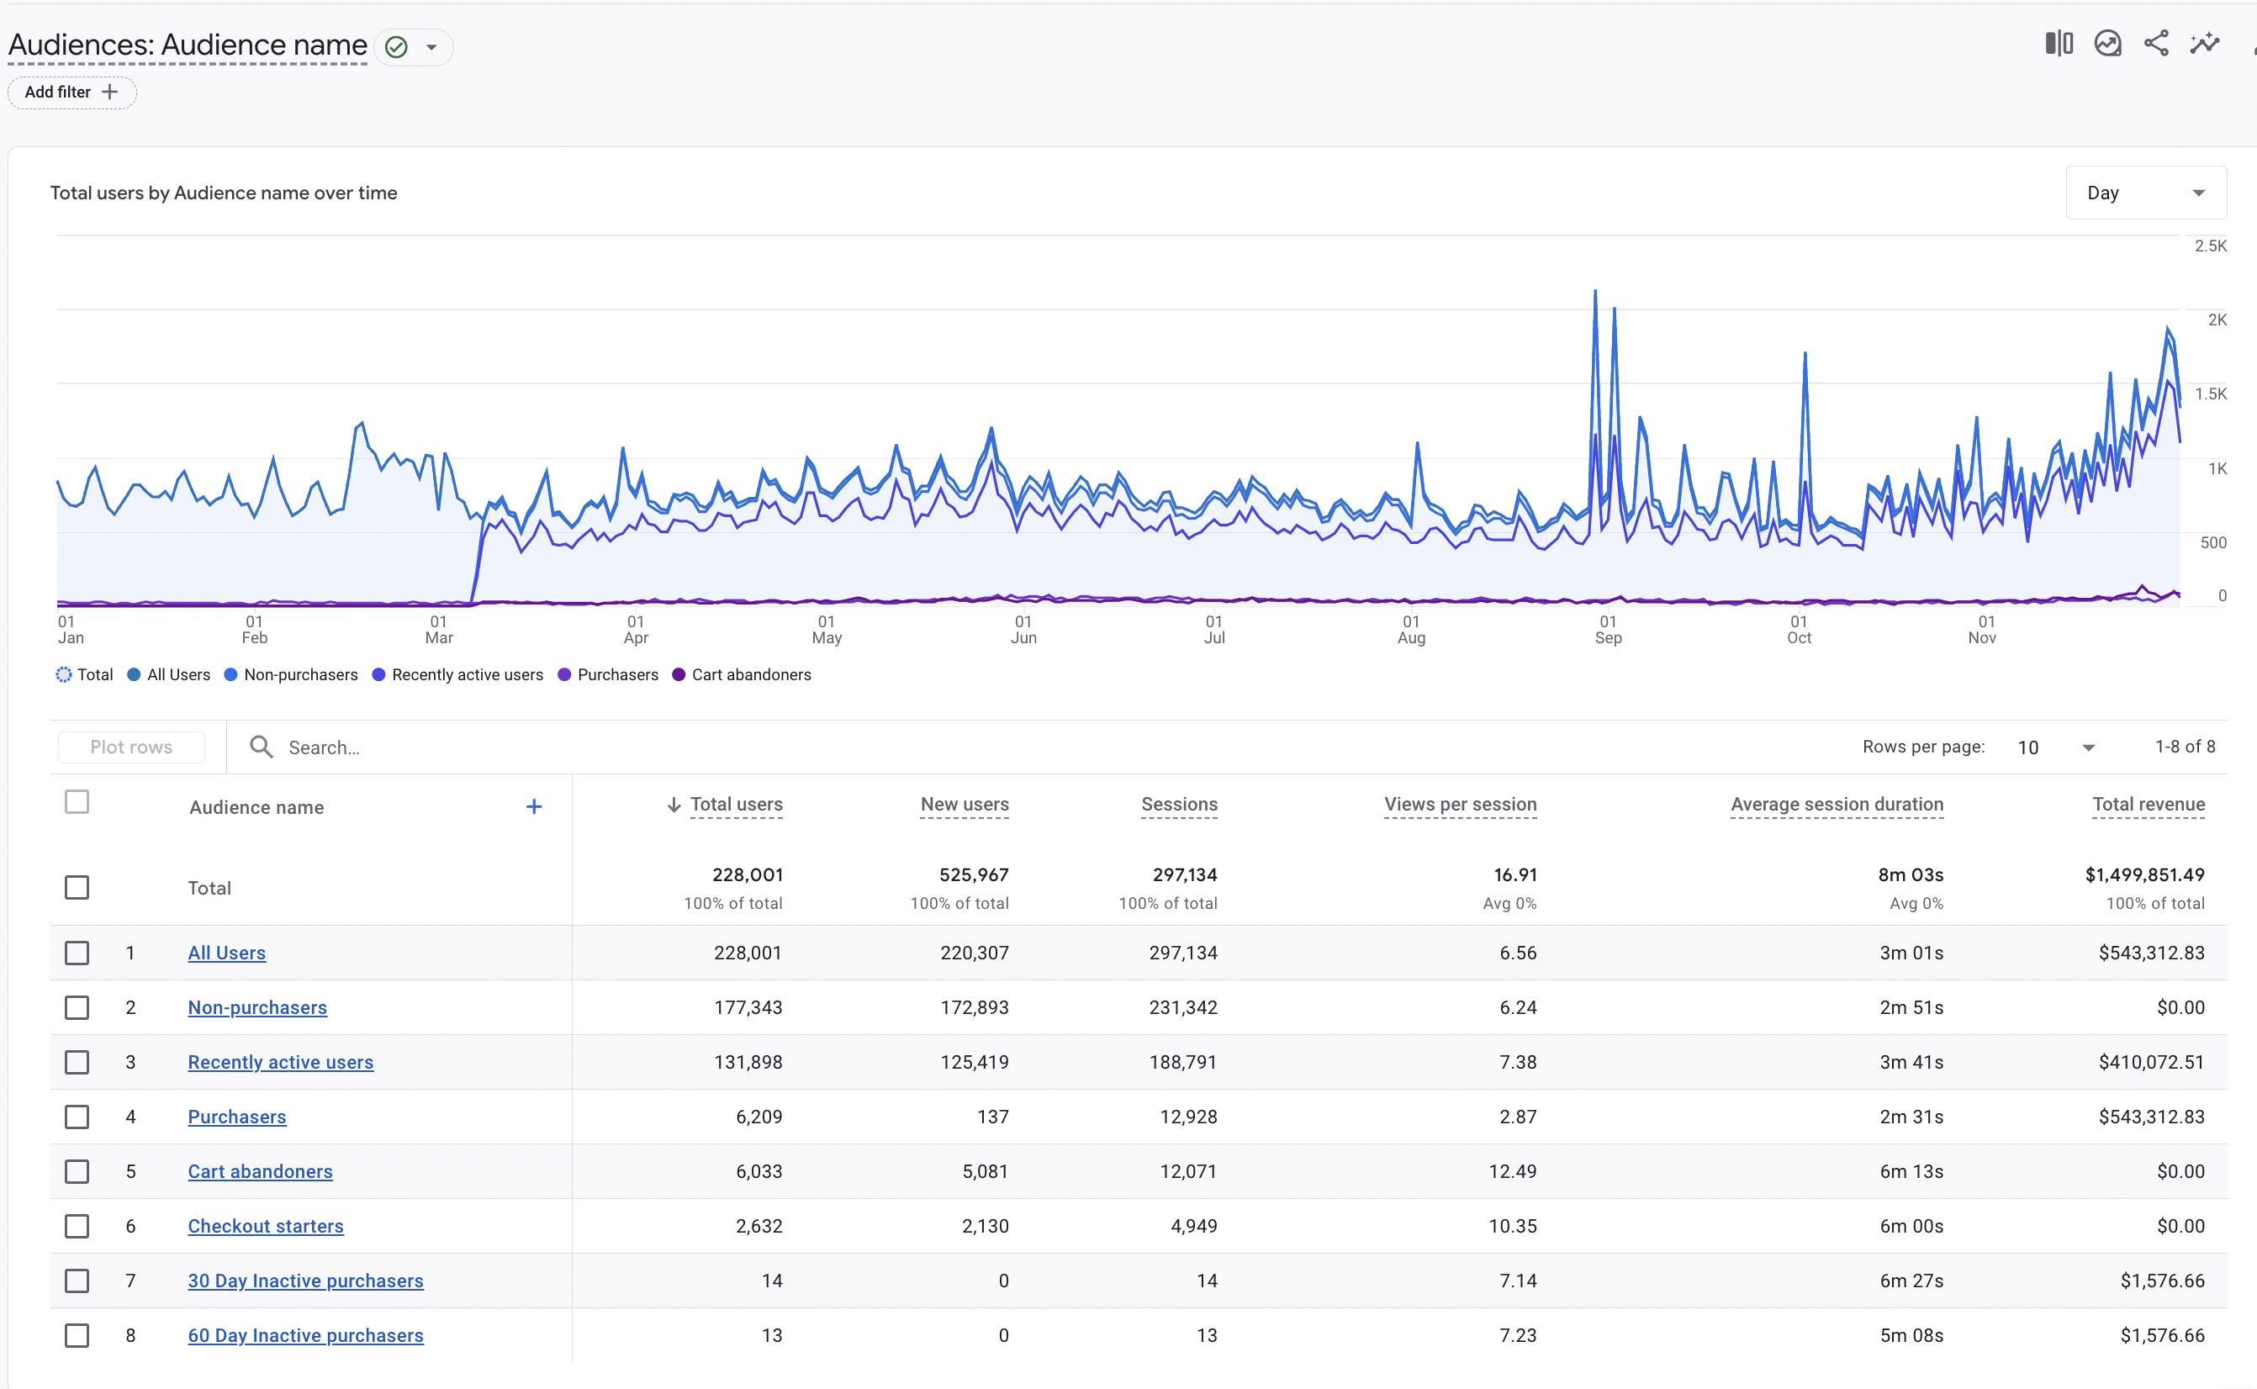Click the Add filter button
This screenshot has height=1389, width=2257.
(x=71, y=92)
